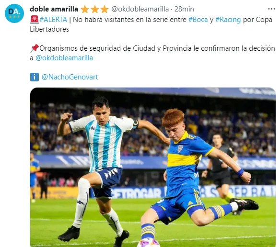
Task: Open the #ALERTA hashtag
Action: click(x=53, y=20)
